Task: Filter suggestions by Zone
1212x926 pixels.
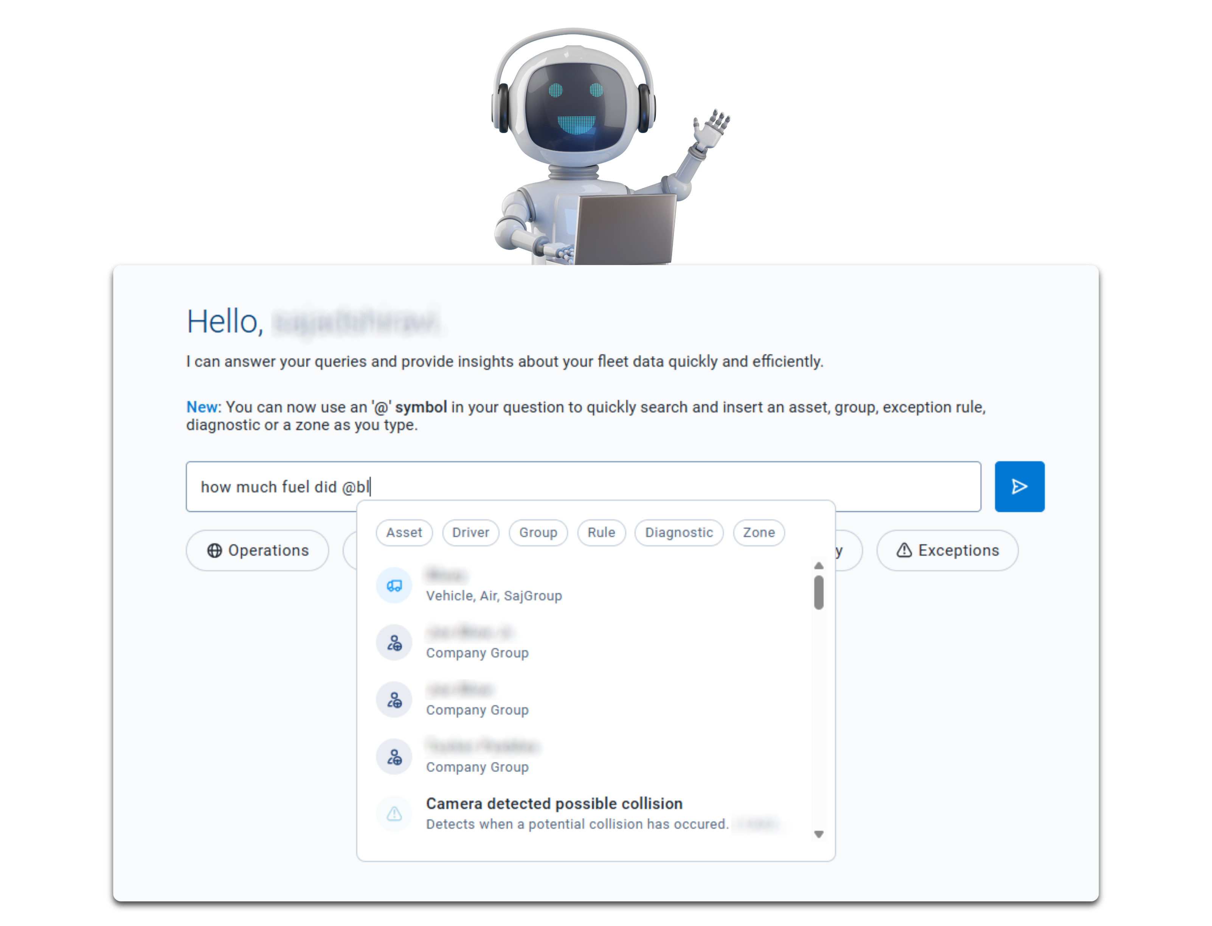Action: (x=759, y=533)
